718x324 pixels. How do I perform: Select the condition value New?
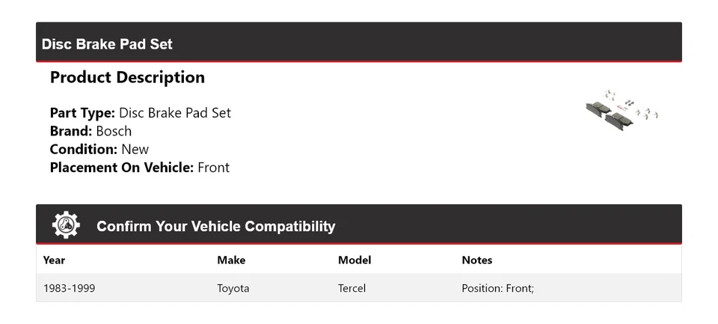coord(135,149)
